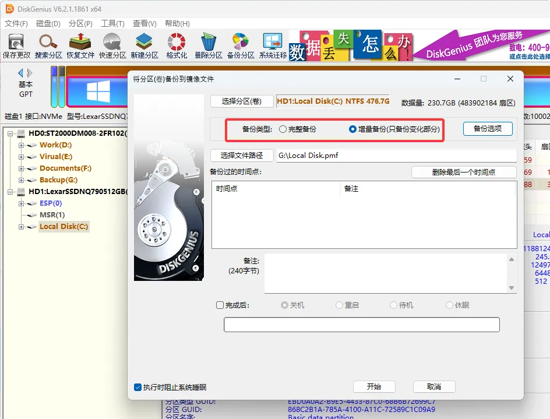The width and height of the screenshot is (550, 419).
Task: Expand the Documents(F:) partition node
Action: [x=22, y=168]
